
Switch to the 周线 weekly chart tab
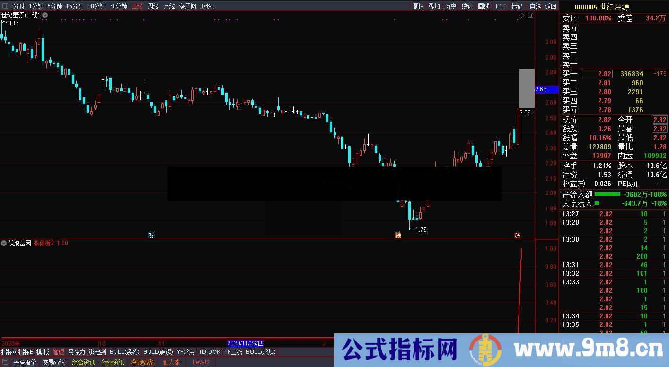coord(153,6)
